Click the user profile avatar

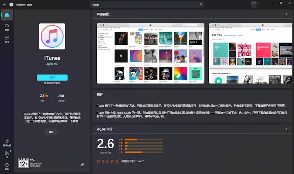coord(255,4)
